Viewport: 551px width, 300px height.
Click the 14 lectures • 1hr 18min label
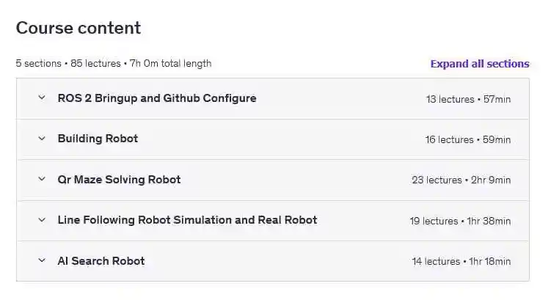[461, 261]
